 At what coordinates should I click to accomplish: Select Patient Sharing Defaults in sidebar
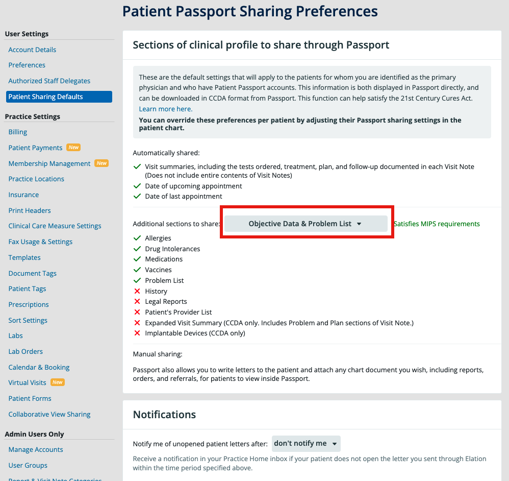(x=45, y=97)
